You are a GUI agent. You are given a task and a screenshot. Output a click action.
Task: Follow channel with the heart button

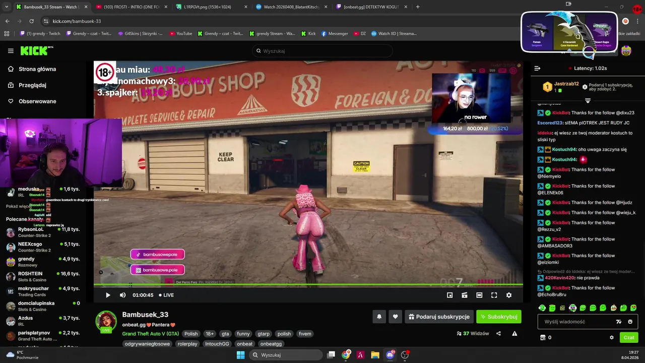coord(395,317)
